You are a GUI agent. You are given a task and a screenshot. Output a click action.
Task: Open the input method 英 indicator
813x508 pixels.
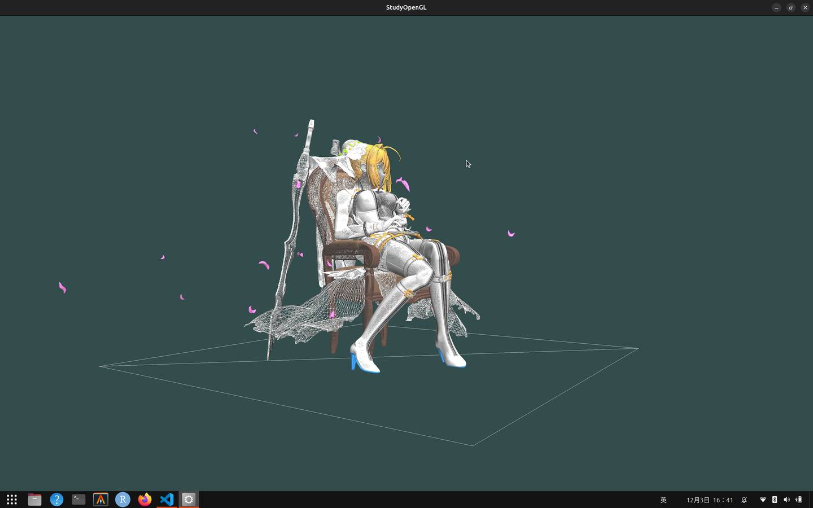663,500
